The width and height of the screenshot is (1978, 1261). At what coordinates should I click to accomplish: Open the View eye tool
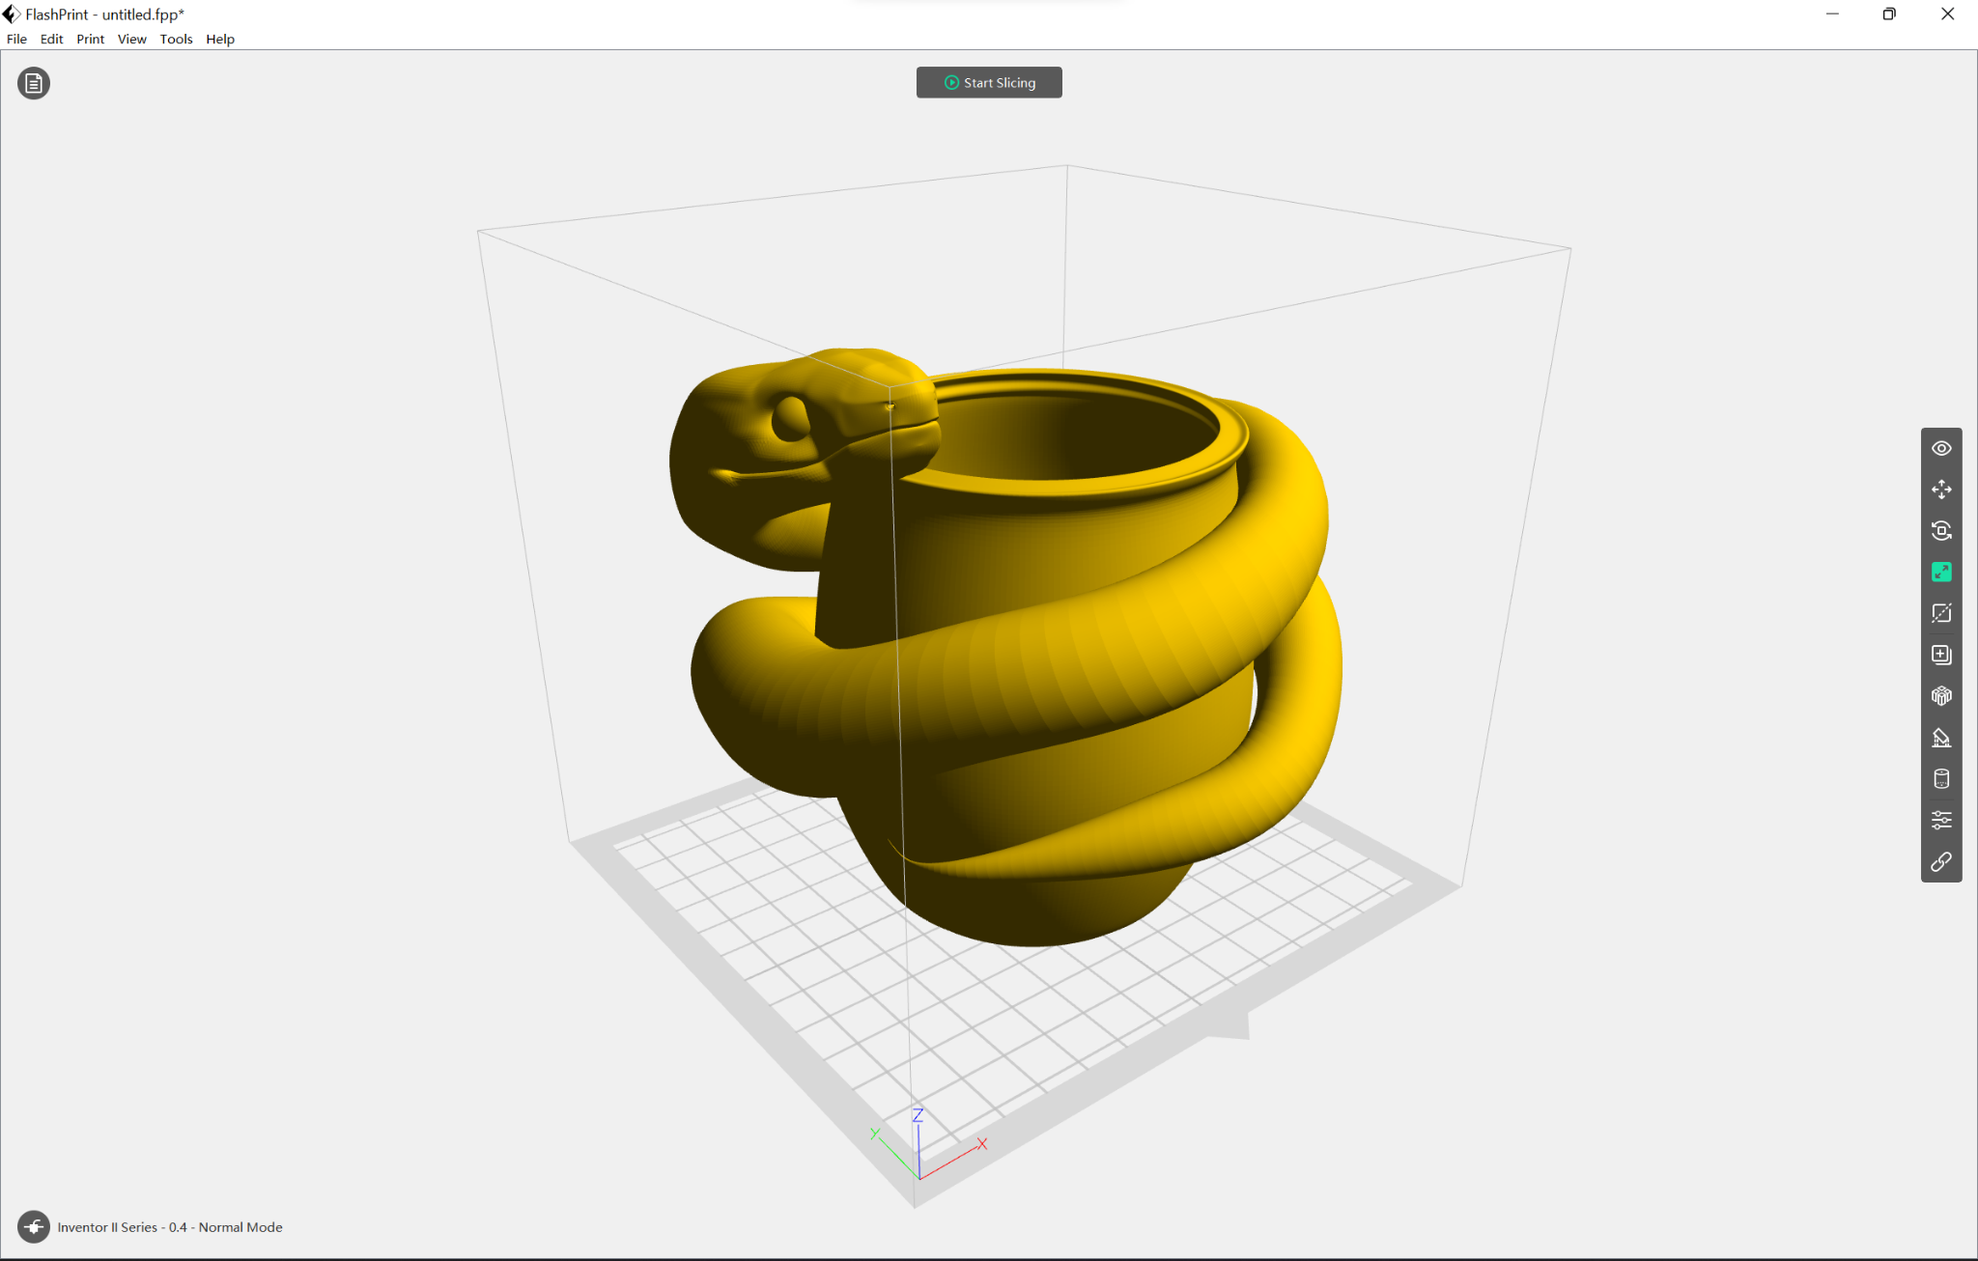[1942, 447]
